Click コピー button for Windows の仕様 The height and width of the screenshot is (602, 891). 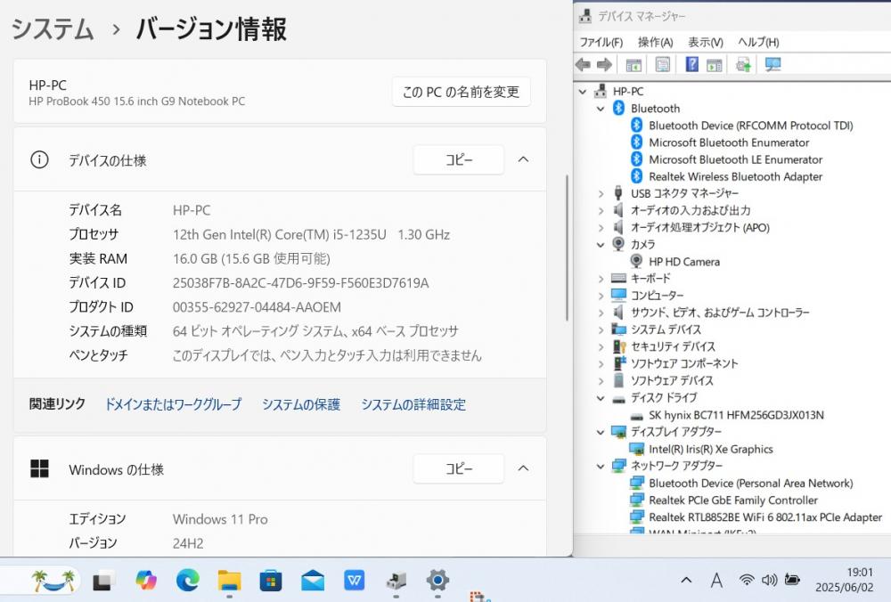(x=459, y=468)
